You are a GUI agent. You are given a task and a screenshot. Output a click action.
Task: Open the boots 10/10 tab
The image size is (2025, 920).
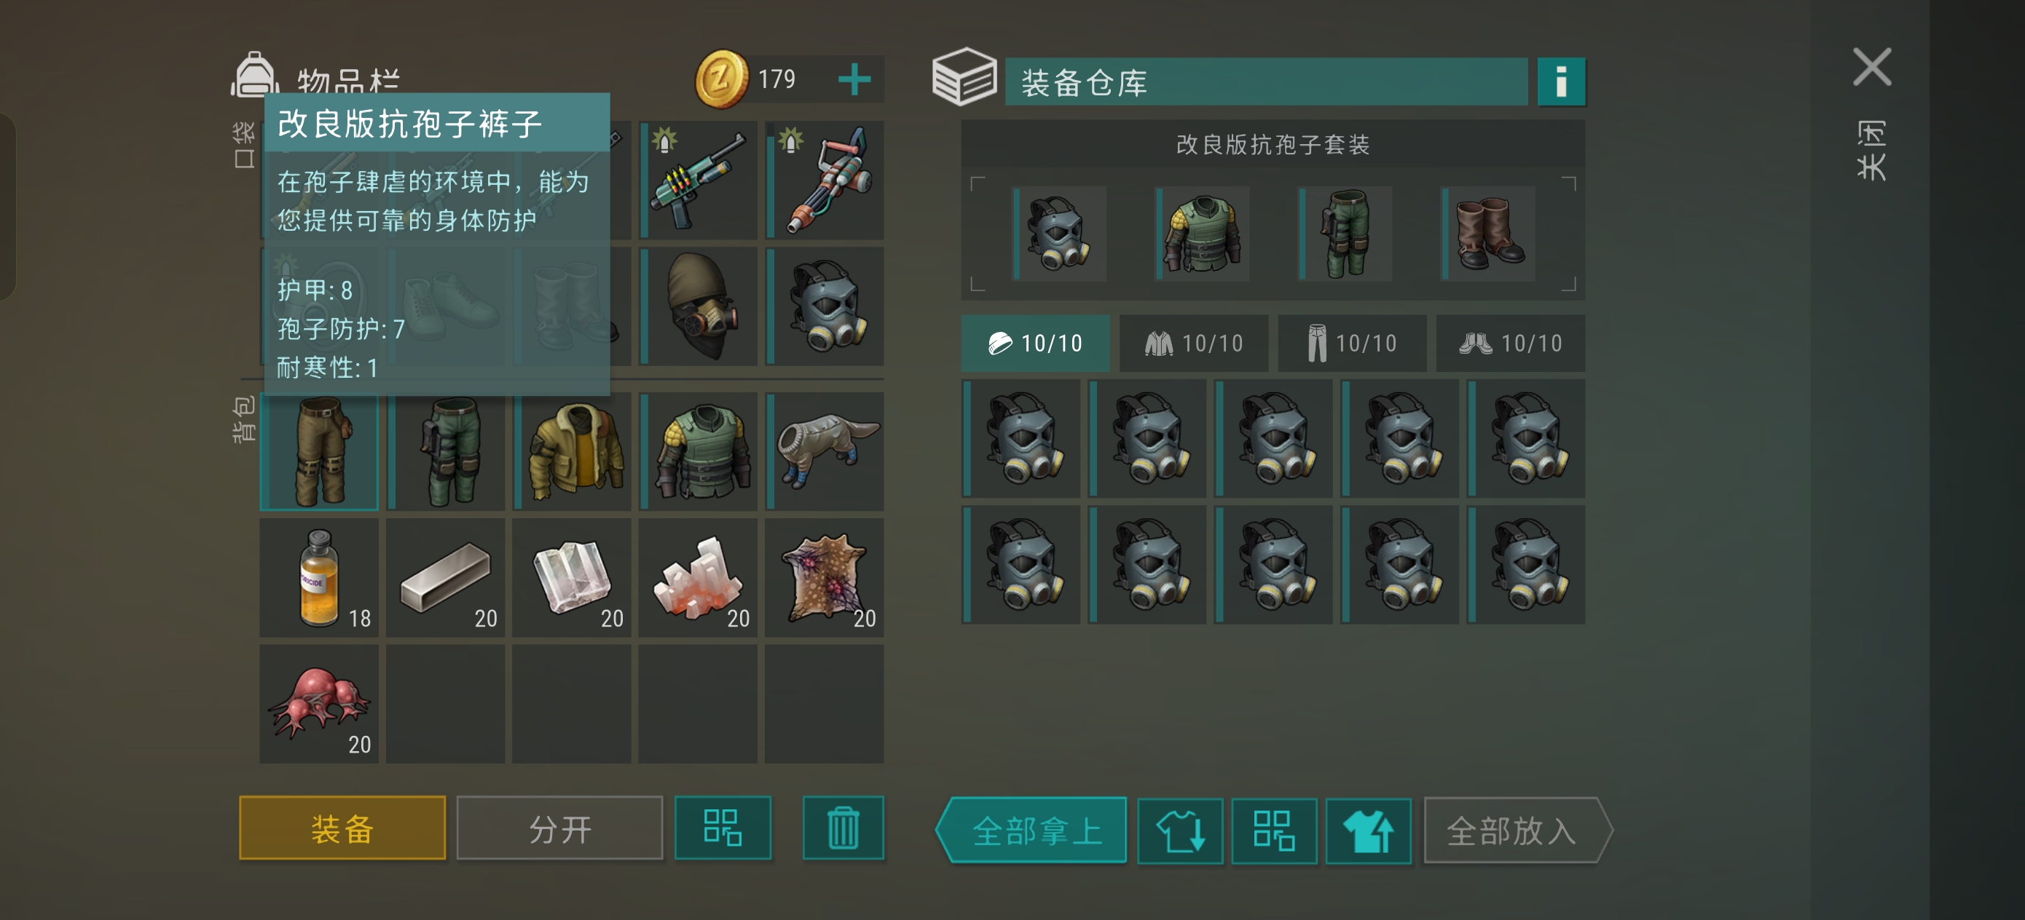(1510, 344)
